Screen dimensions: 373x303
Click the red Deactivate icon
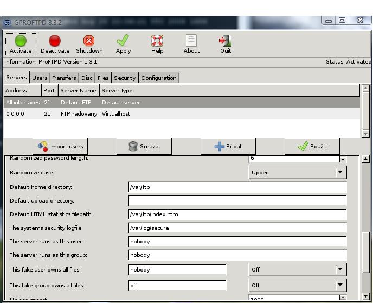[55, 41]
